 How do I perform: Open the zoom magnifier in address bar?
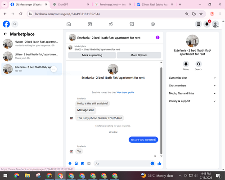[187, 14]
